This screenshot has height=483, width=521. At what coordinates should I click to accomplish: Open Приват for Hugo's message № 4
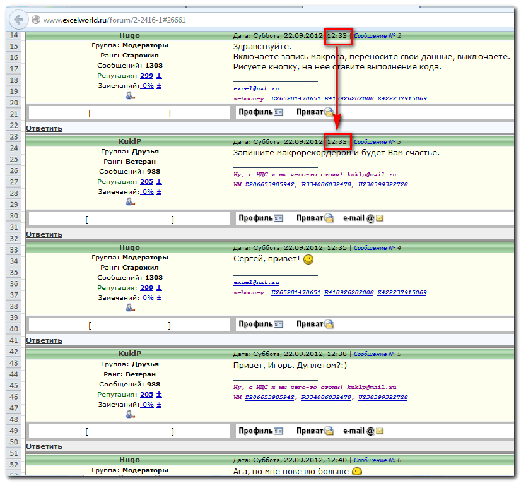pyautogui.click(x=315, y=325)
